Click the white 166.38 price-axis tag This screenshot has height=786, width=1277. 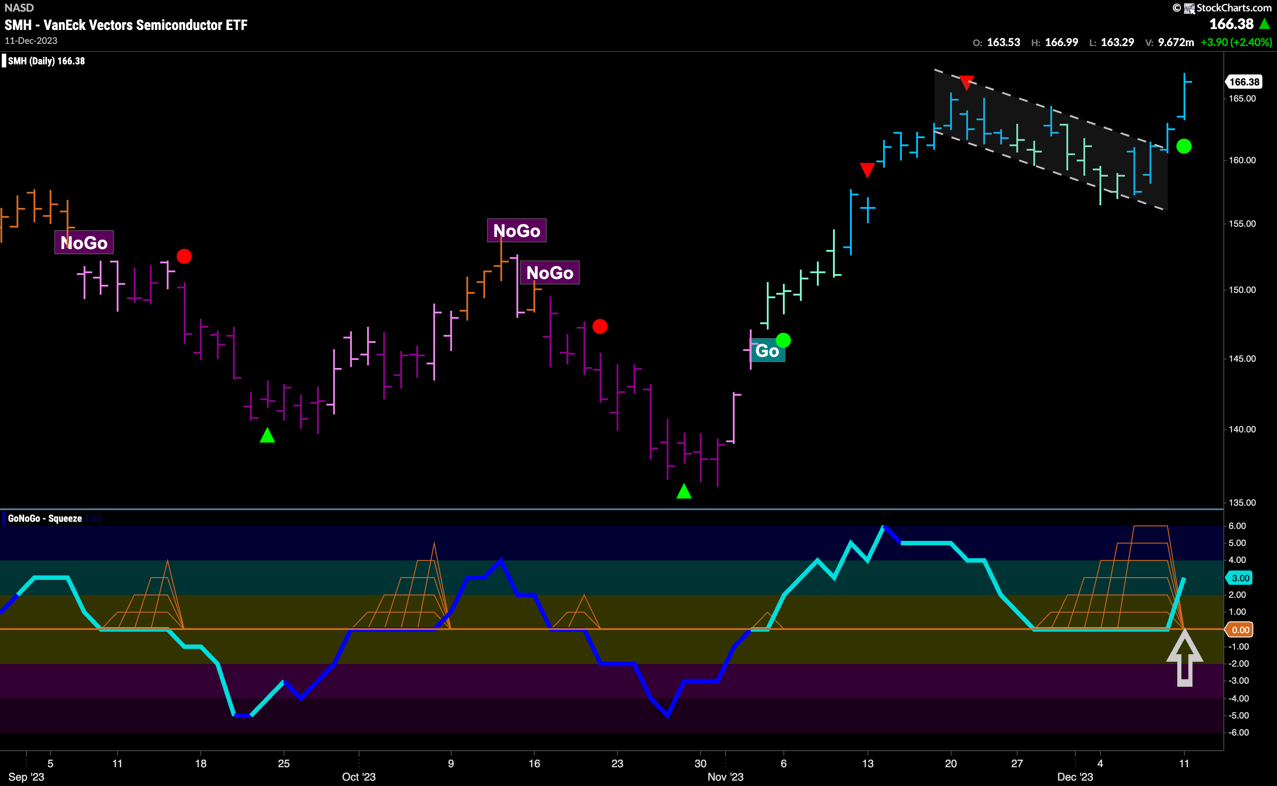(x=1244, y=82)
